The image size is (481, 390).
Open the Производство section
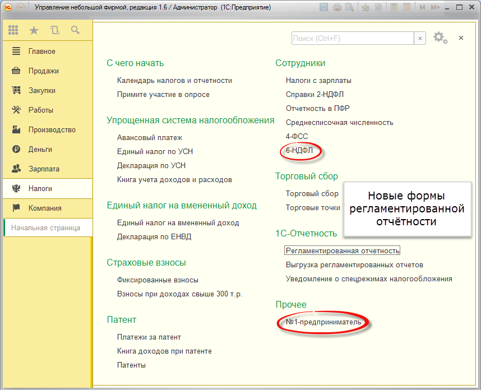[x=48, y=129]
